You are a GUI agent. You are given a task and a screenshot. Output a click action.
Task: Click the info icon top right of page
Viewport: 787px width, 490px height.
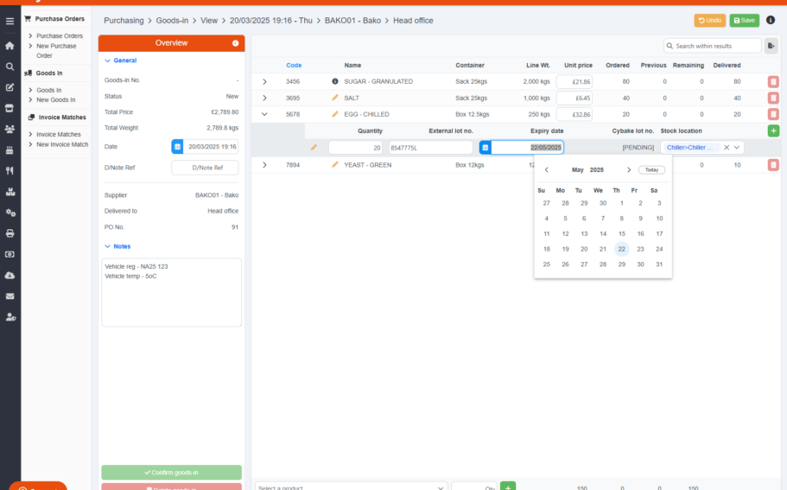771,20
